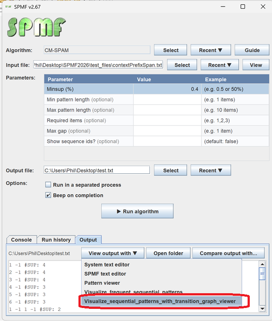The image size is (272, 325).
Task: Click output scrollbar down arrow
Action: pos(262,309)
